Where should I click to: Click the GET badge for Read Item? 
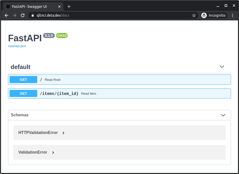[23, 93]
